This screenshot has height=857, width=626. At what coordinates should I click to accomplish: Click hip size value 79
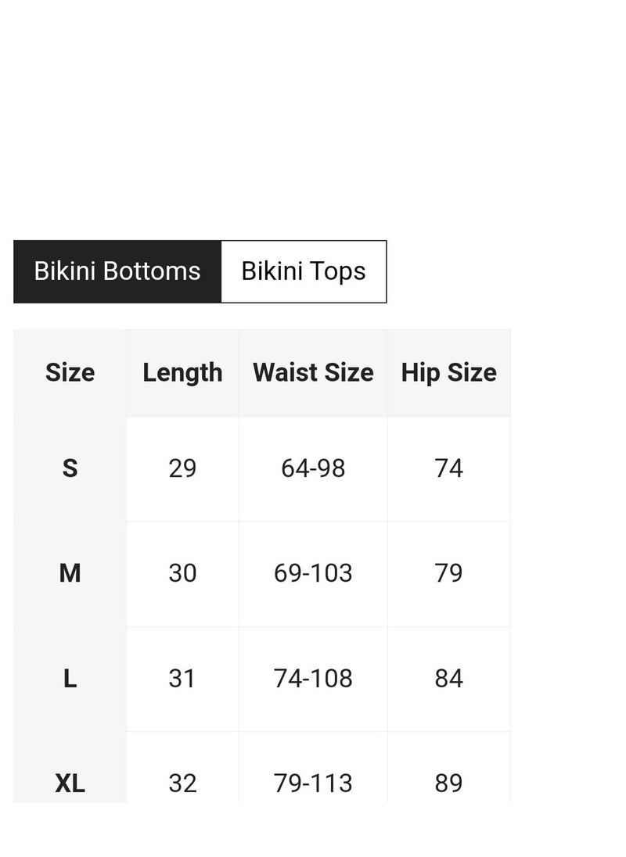click(x=449, y=574)
